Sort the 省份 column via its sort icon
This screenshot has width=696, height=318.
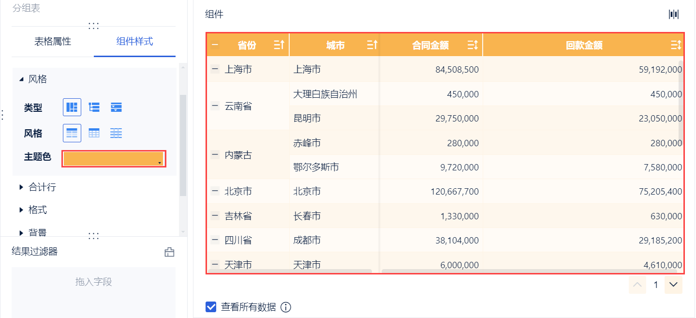click(x=278, y=45)
